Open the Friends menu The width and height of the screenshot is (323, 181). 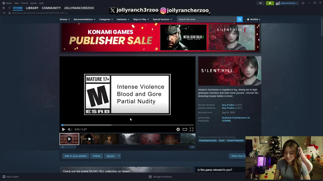[x=24, y=3]
